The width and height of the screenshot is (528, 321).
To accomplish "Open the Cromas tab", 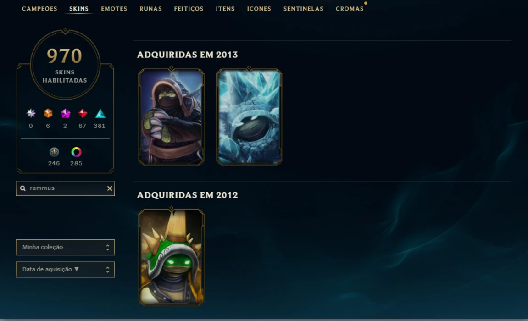I will (350, 9).
